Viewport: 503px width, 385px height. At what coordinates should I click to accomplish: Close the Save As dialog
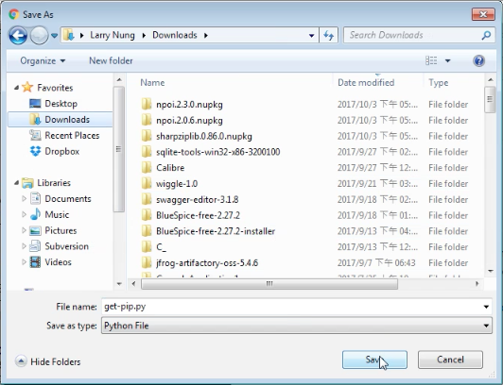(x=483, y=14)
